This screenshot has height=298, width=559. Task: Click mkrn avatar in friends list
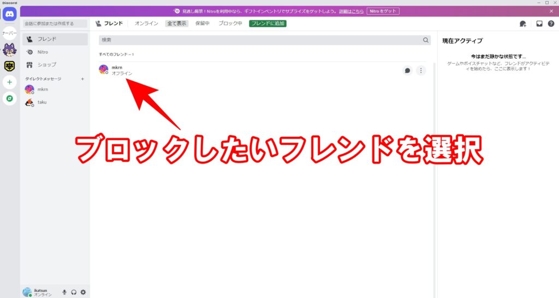(x=104, y=69)
